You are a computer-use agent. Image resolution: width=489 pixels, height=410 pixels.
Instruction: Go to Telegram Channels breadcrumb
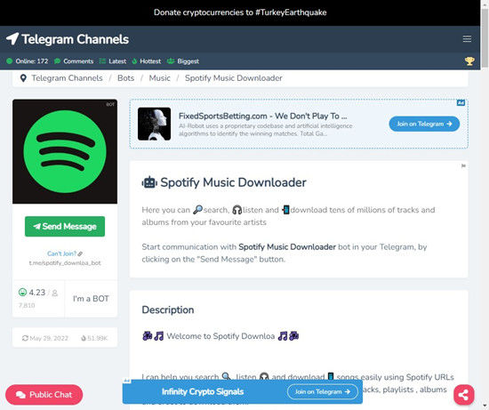coord(67,78)
